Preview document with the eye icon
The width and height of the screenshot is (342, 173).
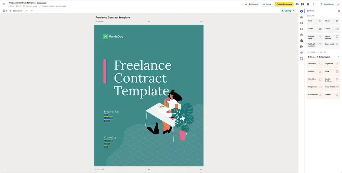297,4
